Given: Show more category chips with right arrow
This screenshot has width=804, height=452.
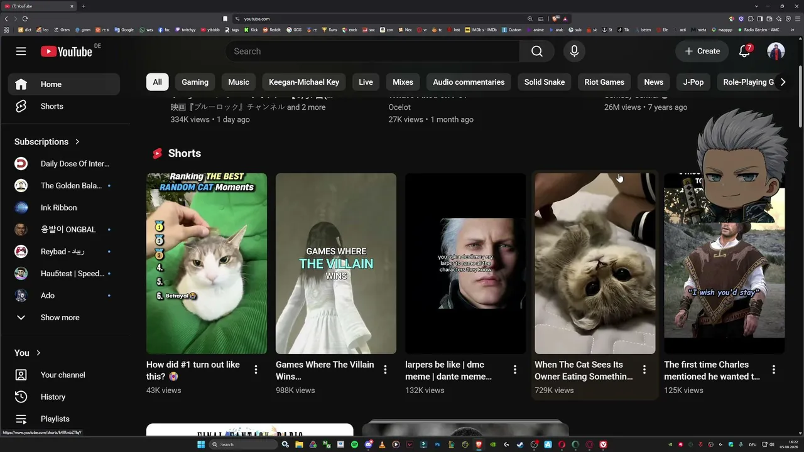Looking at the screenshot, I should click(783, 82).
